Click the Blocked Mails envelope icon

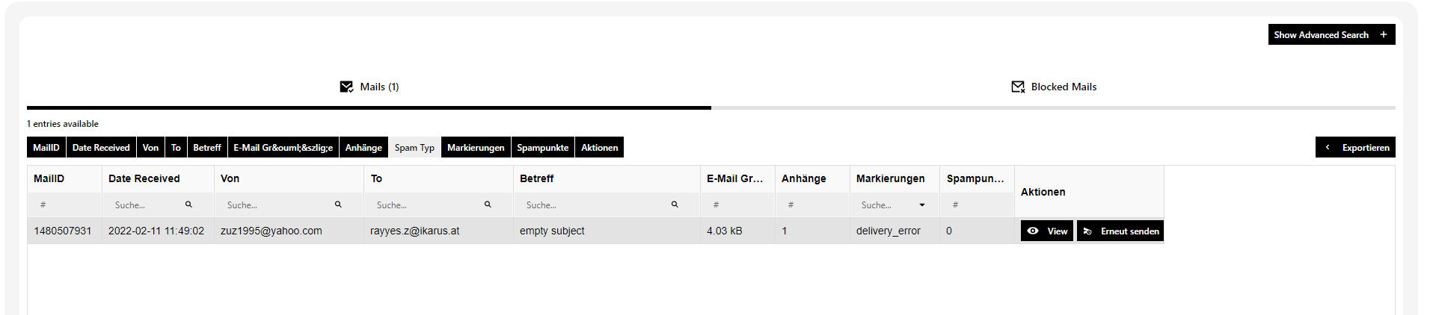(1018, 87)
